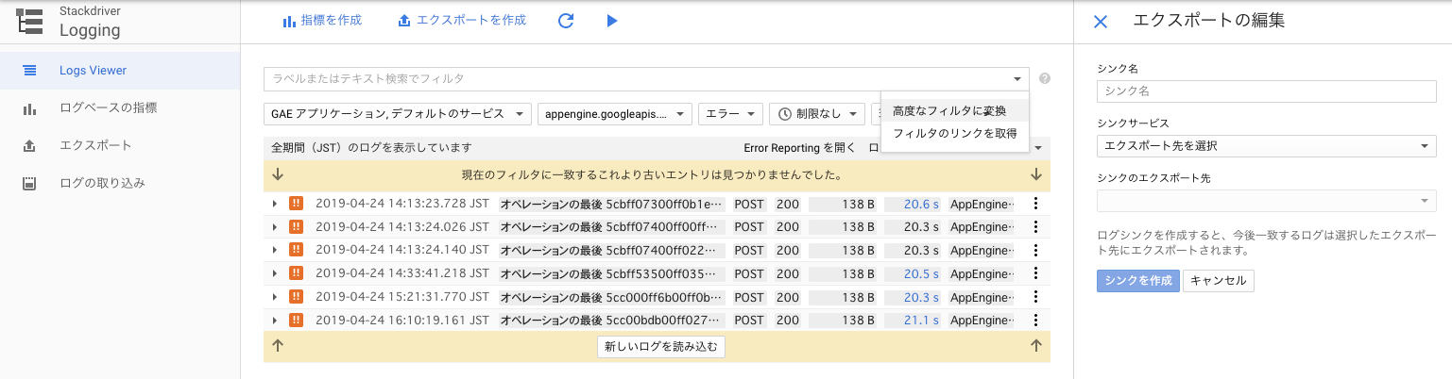Open エクスポート in the sidebar

pos(119,145)
